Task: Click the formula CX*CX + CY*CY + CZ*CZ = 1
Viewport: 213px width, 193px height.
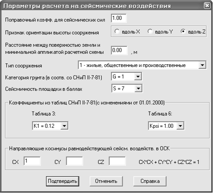Action: (169, 162)
